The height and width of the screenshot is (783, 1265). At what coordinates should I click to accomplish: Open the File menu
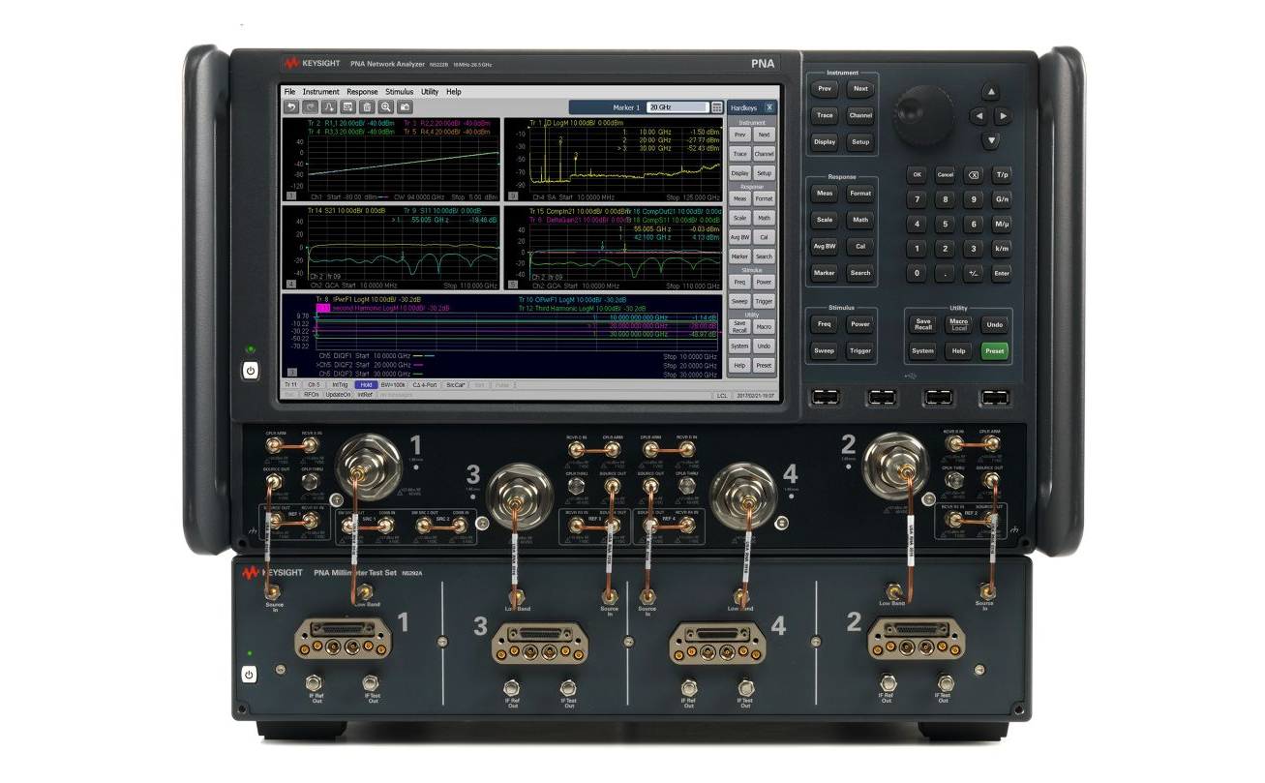[x=289, y=92]
